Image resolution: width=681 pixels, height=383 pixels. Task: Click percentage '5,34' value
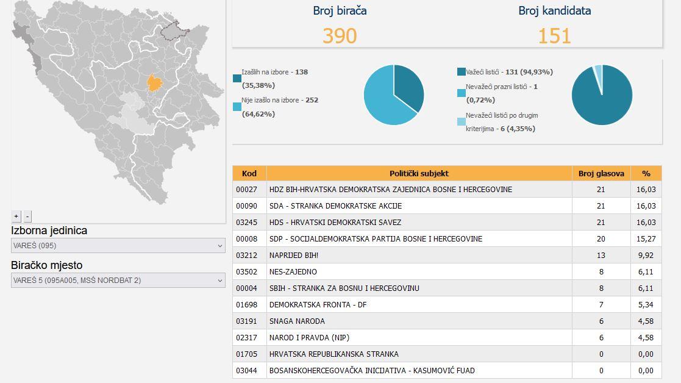(x=646, y=305)
